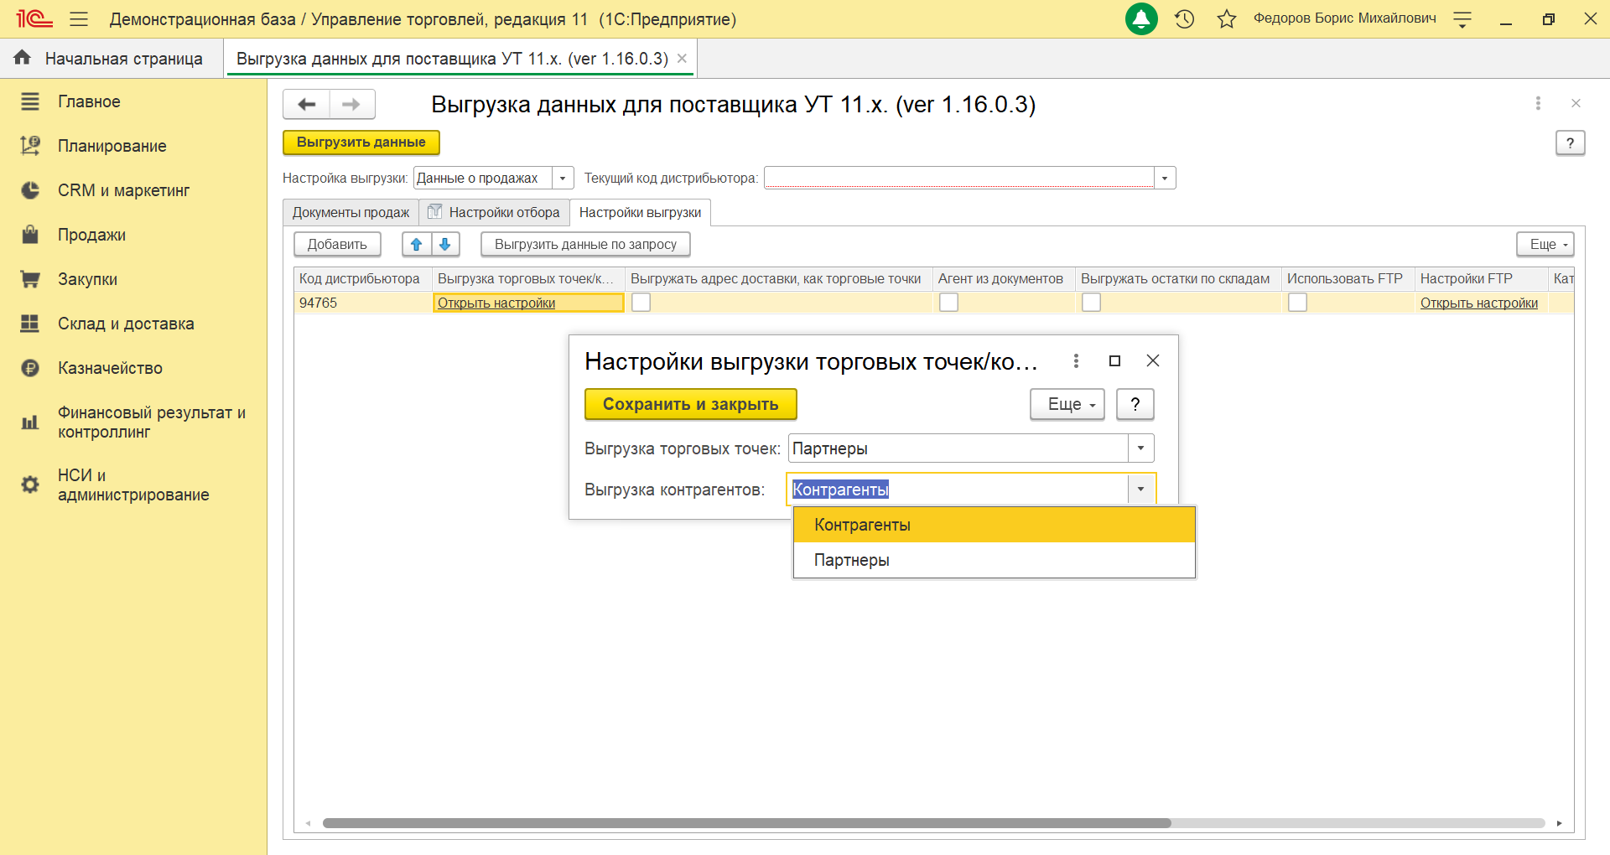Click the favorites star icon
The width and height of the screenshot is (1610, 855).
[x=1226, y=18]
